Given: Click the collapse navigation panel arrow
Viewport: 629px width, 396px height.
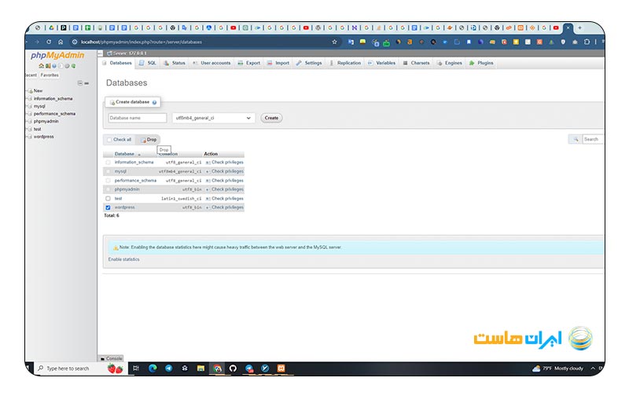Looking at the screenshot, I should pyautogui.click(x=101, y=53).
